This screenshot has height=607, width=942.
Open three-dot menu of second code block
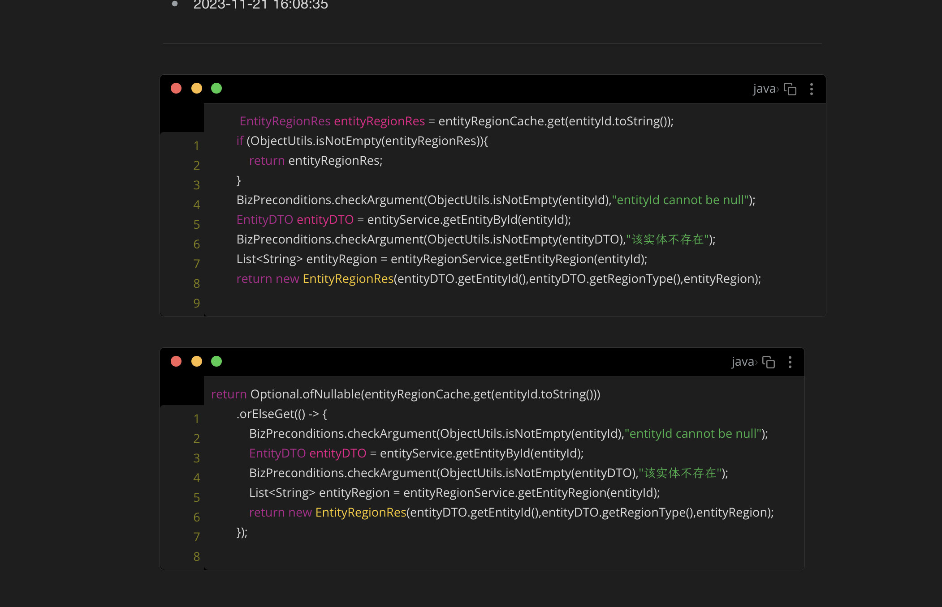point(790,362)
